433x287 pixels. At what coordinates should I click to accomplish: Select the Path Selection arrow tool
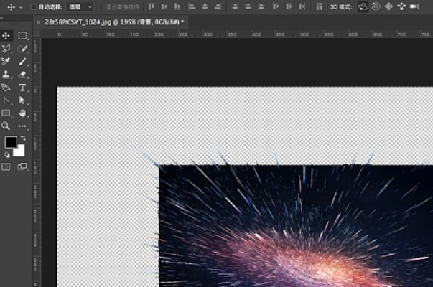(x=22, y=100)
